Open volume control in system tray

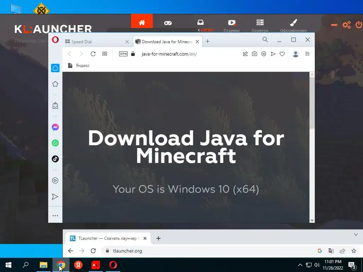pyautogui.click(x=317, y=265)
